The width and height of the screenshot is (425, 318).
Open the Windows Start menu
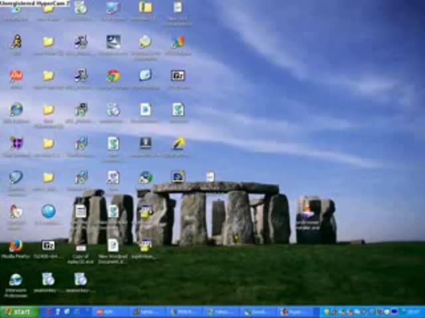[17, 311]
